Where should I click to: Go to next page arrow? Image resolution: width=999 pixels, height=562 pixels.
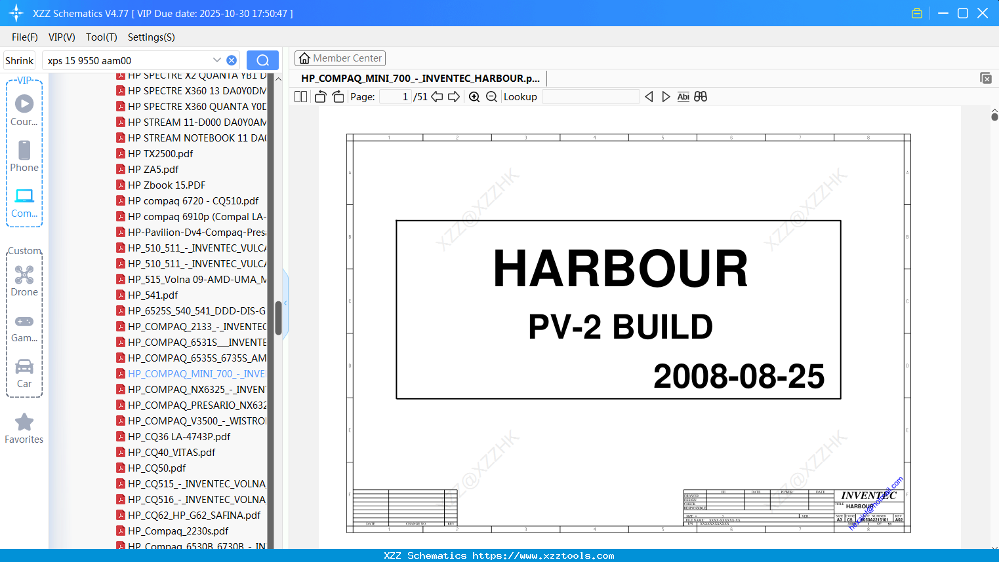(454, 96)
